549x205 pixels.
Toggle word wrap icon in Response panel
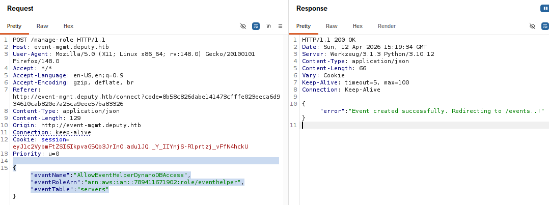[x=545, y=26]
